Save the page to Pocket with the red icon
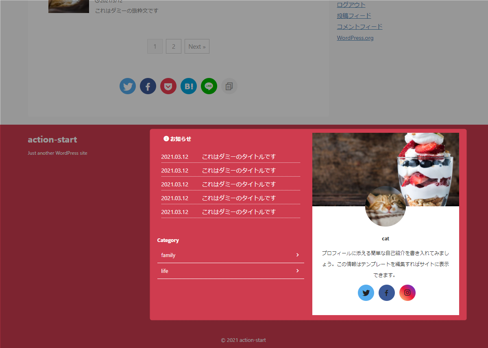 pyautogui.click(x=168, y=86)
